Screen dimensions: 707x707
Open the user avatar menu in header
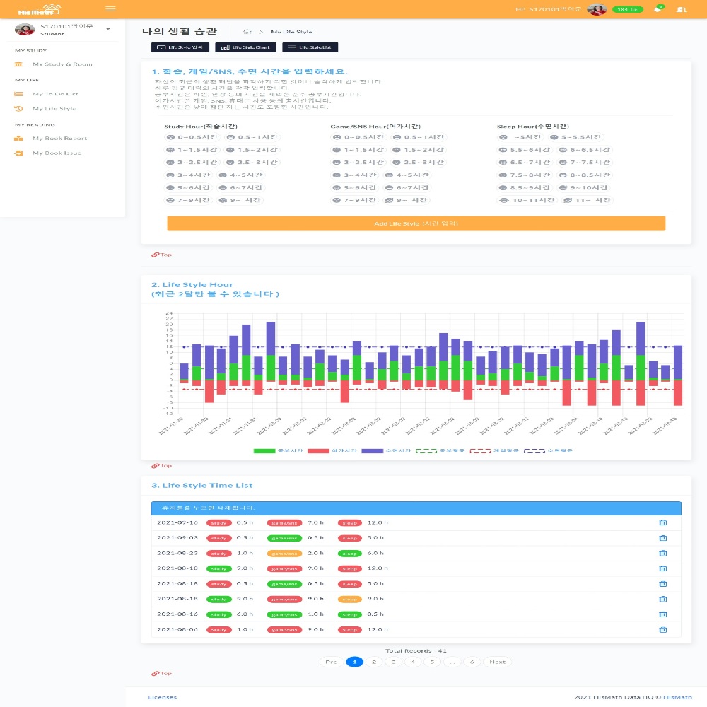(x=597, y=9)
